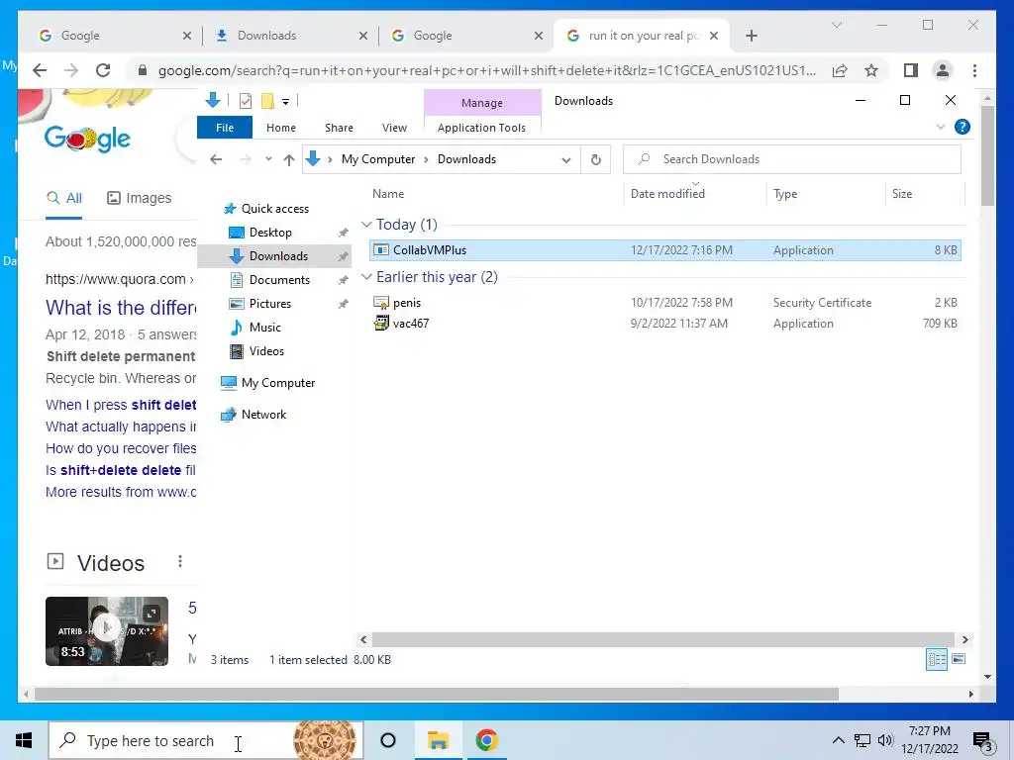Expand the address bar history dropdown
The width and height of the screenshot is (1014, 760).
565,159
